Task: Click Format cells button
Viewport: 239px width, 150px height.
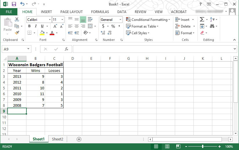Action: (x=185, y=33)
